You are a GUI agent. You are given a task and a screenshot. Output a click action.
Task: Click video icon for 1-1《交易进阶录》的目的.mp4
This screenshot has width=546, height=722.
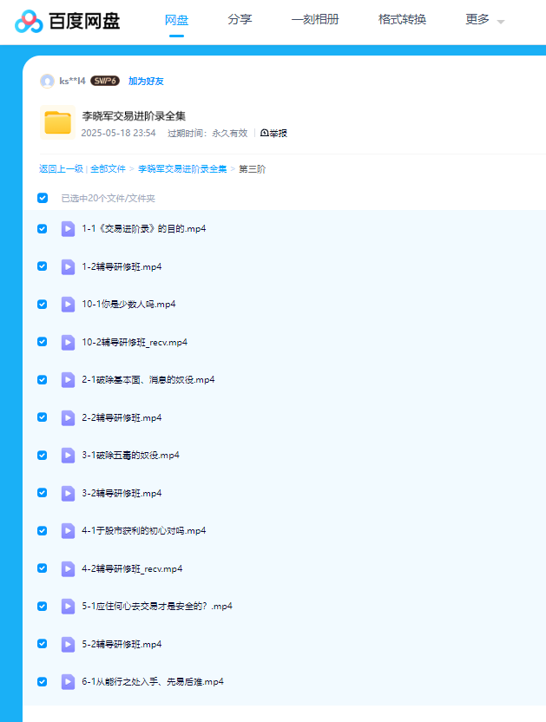click(68, 229)
